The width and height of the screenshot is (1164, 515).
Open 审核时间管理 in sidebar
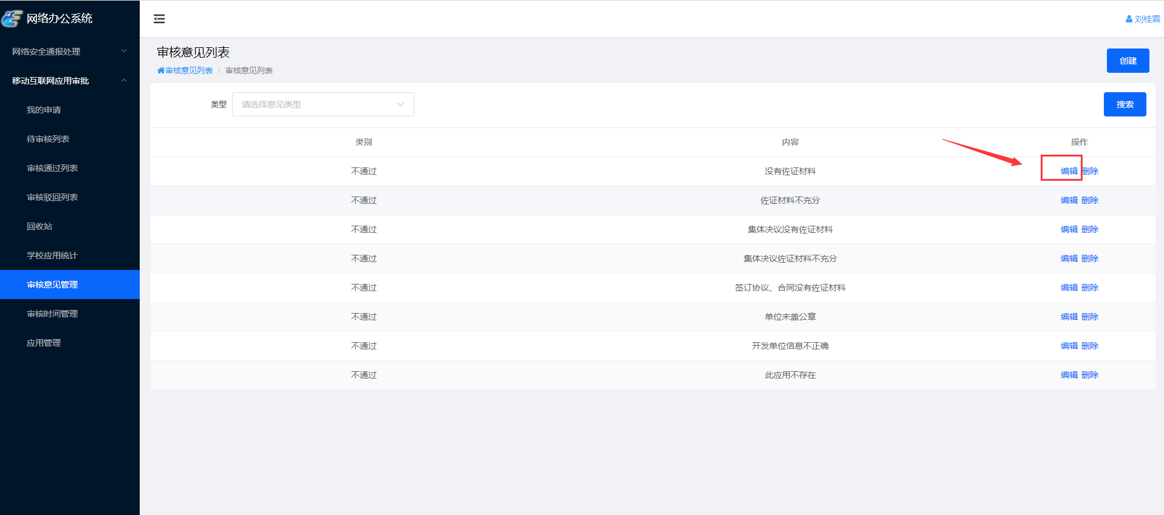click(x=52, y=314)
